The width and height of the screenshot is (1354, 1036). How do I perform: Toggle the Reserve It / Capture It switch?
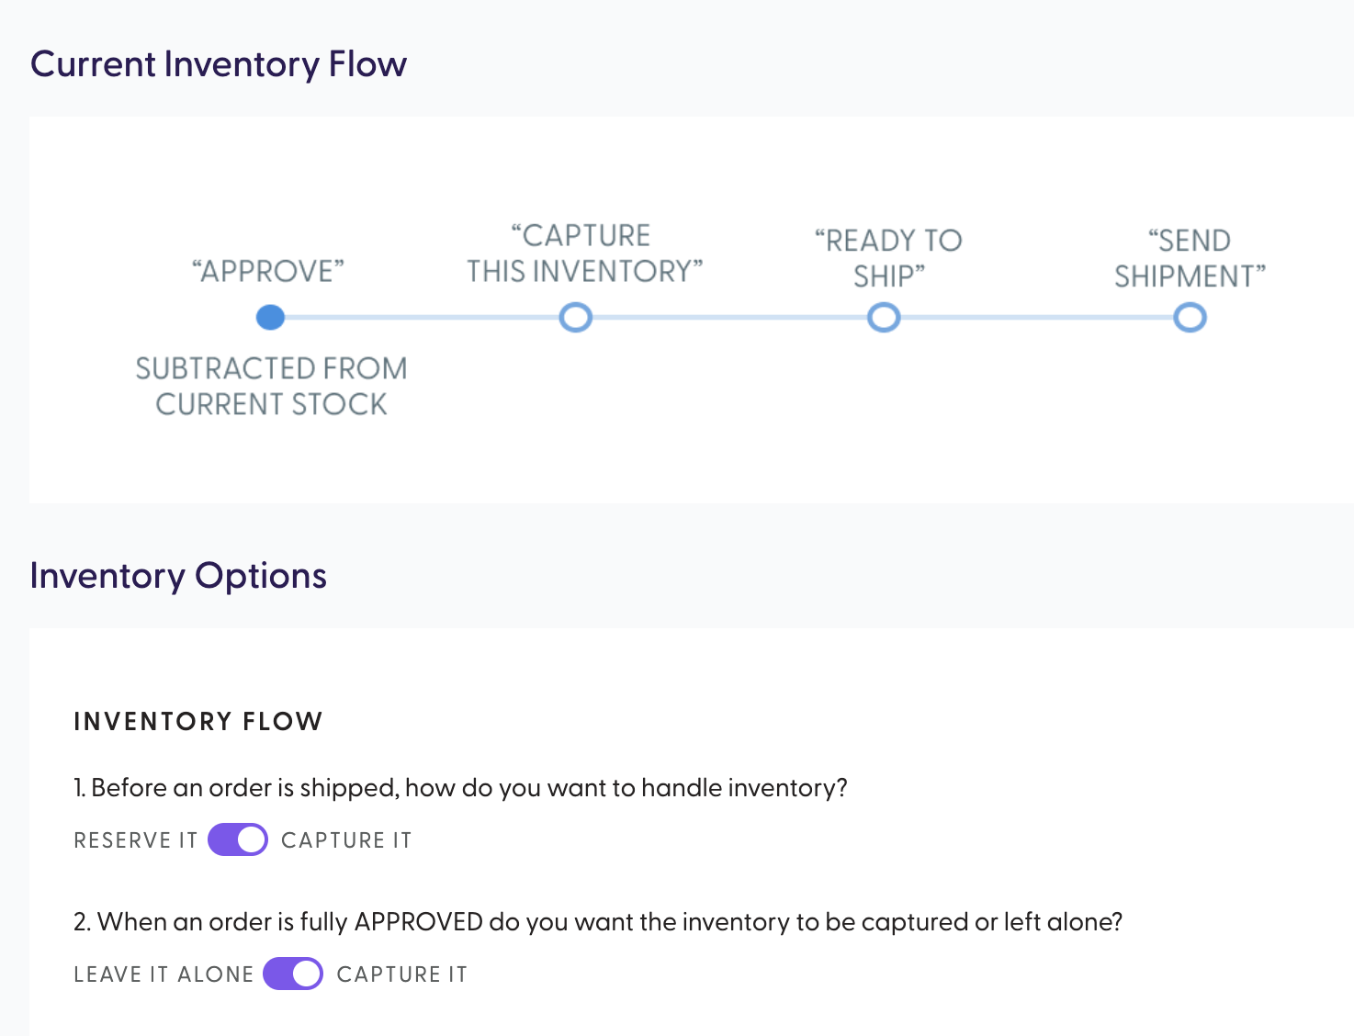pos(238,840)
